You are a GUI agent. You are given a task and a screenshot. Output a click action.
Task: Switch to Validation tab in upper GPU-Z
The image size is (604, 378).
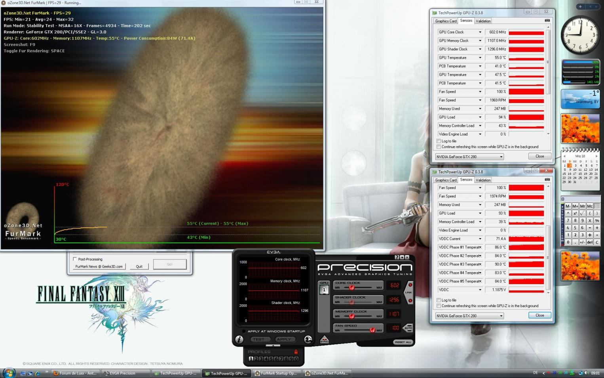[483, 21]
